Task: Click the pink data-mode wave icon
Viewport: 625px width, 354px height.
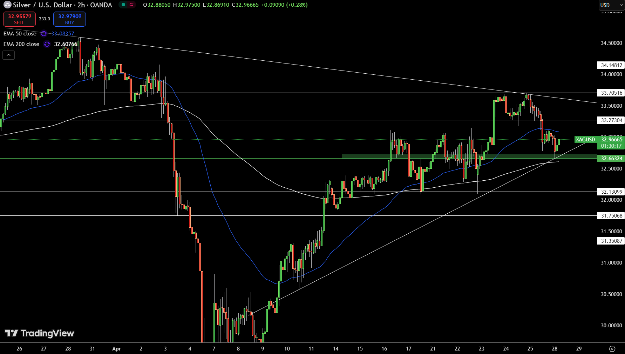Action: [x=131, y=5]
